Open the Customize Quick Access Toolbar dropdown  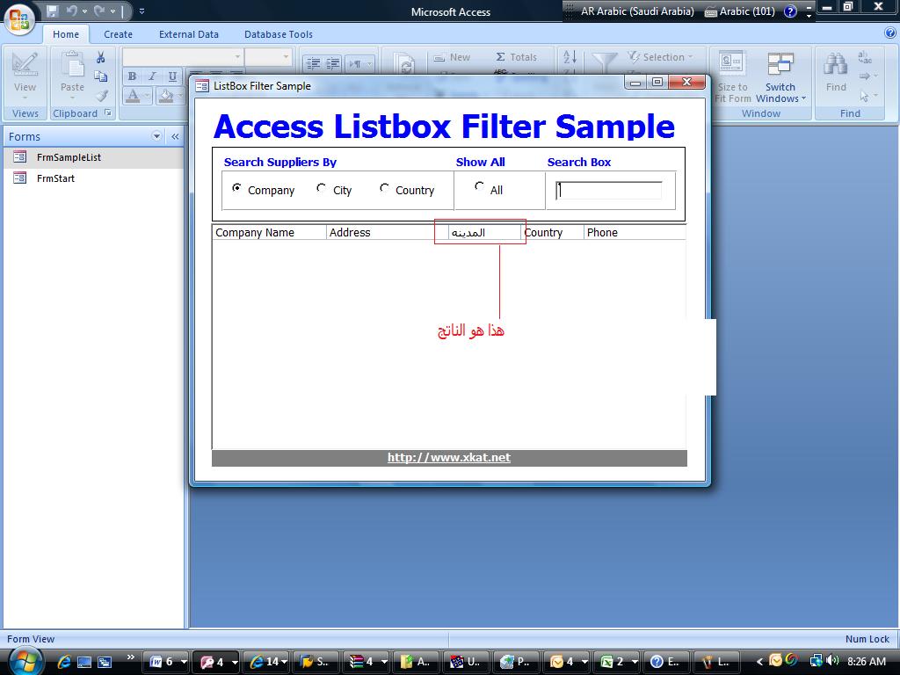[x=142, y=11]
